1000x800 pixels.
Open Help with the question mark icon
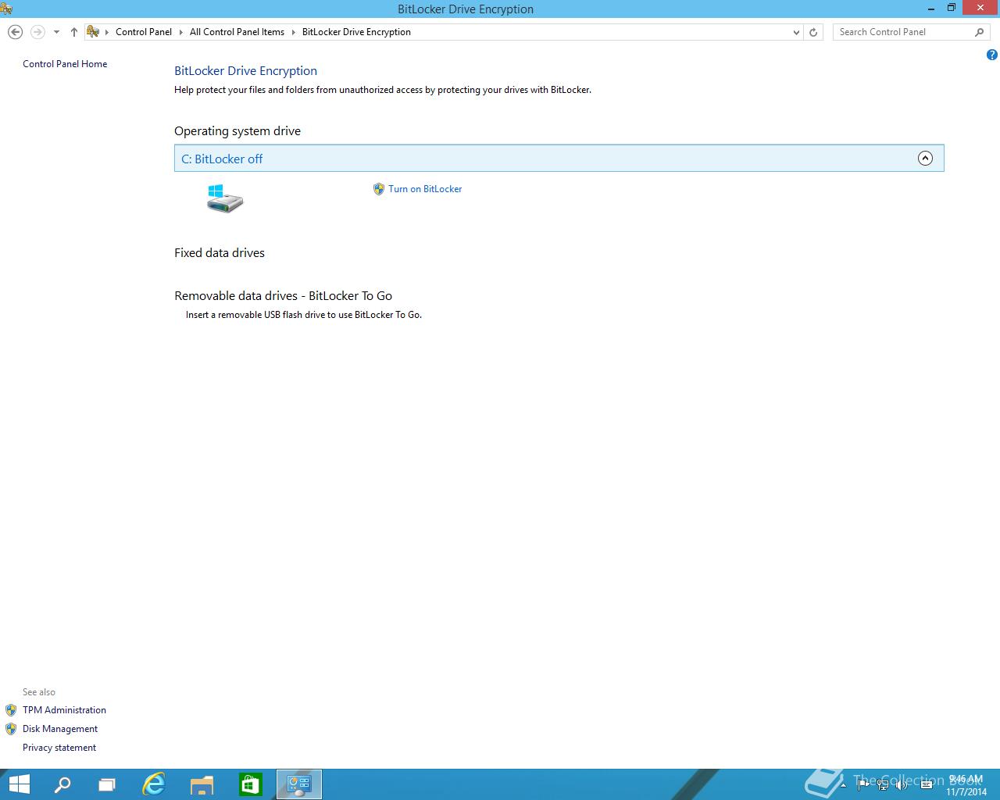(x=991, y=55)
